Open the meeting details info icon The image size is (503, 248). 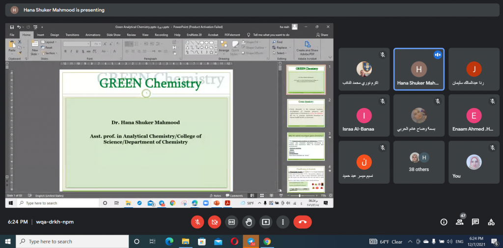click(444, 222)
